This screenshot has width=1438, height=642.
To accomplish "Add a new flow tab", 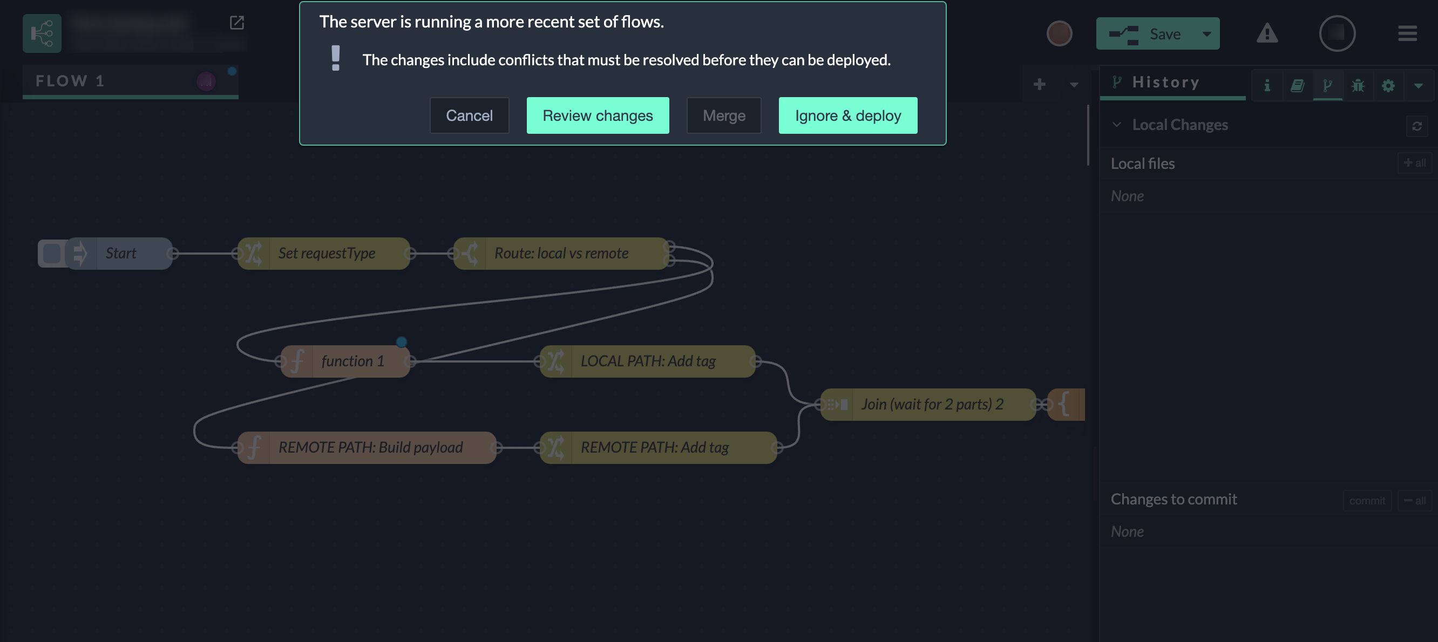I will point(1039,84).
